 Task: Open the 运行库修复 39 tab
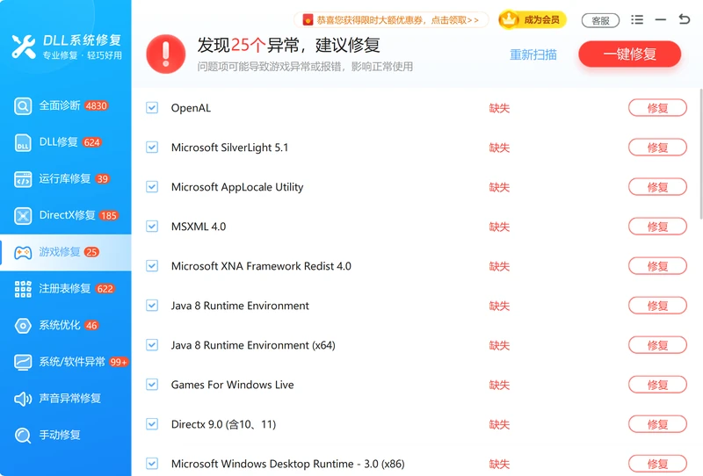[65, 179]
